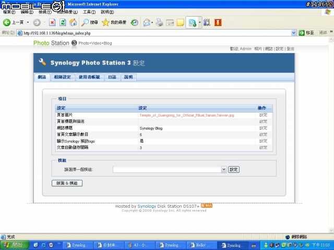334x250 pixels.
Task: Click the Photo Station logo text
Action: [51, 43]
